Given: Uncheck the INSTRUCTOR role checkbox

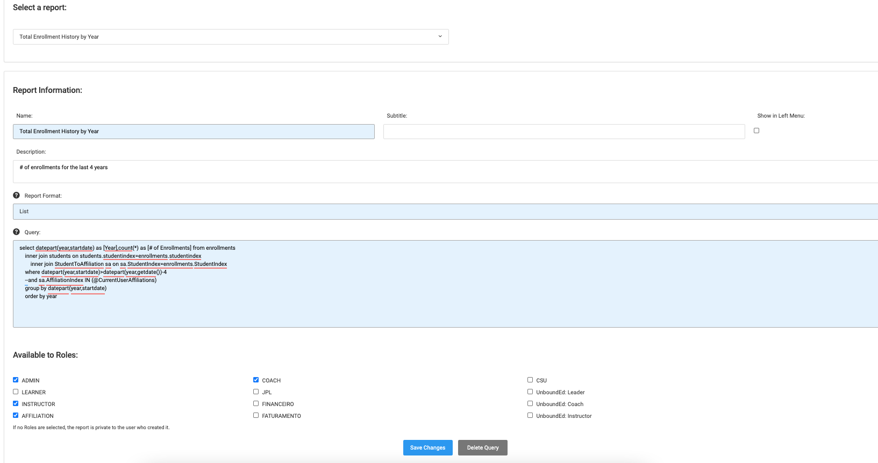Looking at the screenshot, I should (16, 403).
